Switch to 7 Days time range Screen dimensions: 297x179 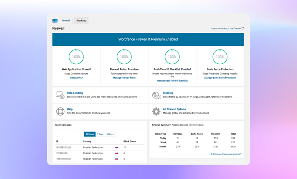click(x=100, y=134)
